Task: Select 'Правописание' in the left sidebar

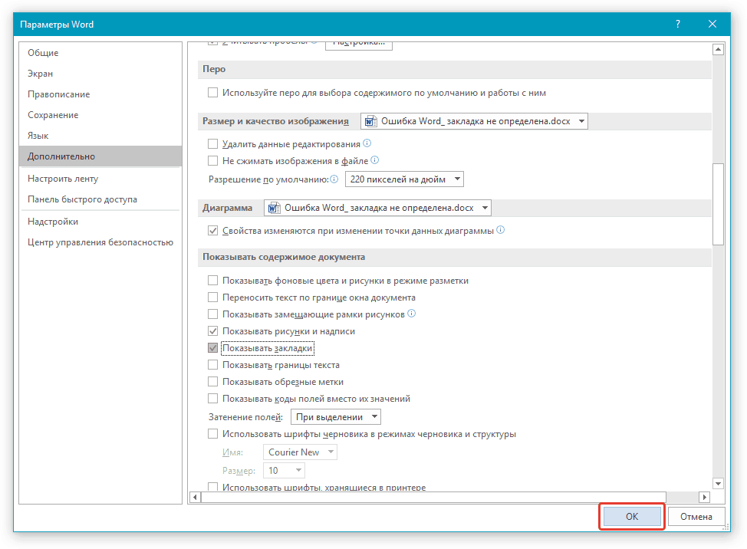Action: pos(59,94)
